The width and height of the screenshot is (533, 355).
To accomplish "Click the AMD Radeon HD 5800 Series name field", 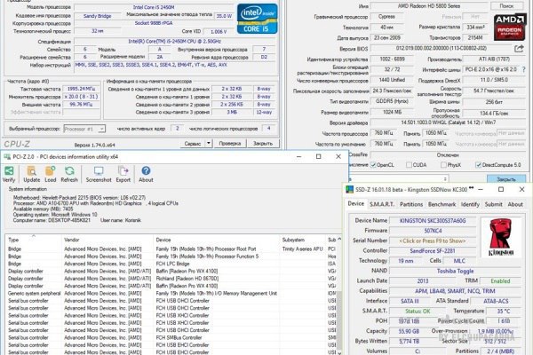I will tap(429, 6).
